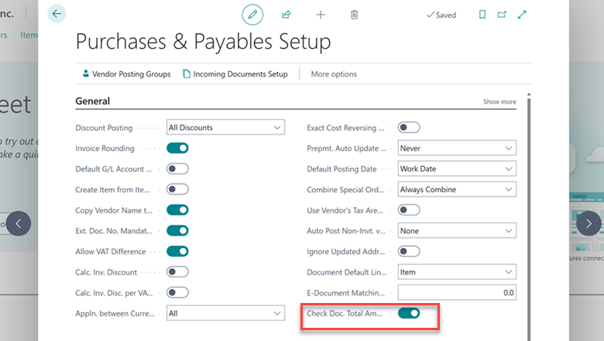Expand the Default Posting Date dropdown
This screenshot has height=341, width=604.
[457, 169]
